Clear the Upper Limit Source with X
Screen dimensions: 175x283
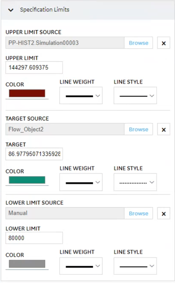(164, 43)
